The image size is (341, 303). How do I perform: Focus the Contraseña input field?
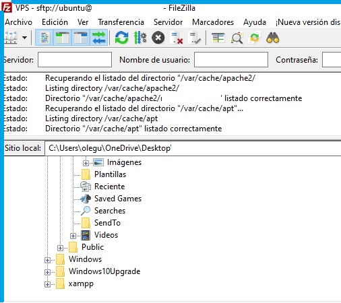[332, 60]
